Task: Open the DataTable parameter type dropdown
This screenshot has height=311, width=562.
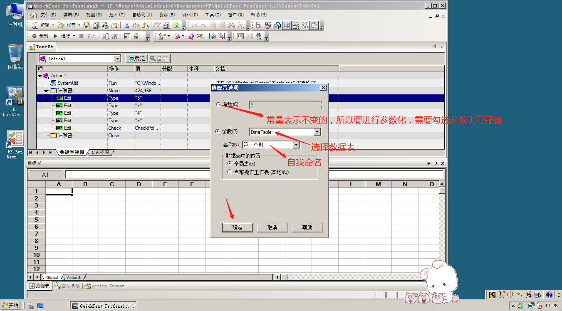Action: (x=317, y=132)
